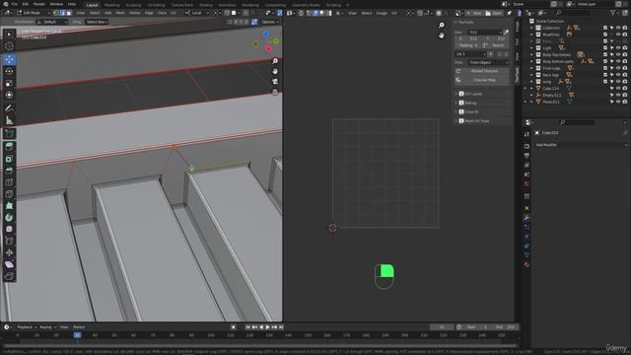Click the eyedropper next to the Size field
Screen dimensions: 631x355
click(x=506, y=32)
